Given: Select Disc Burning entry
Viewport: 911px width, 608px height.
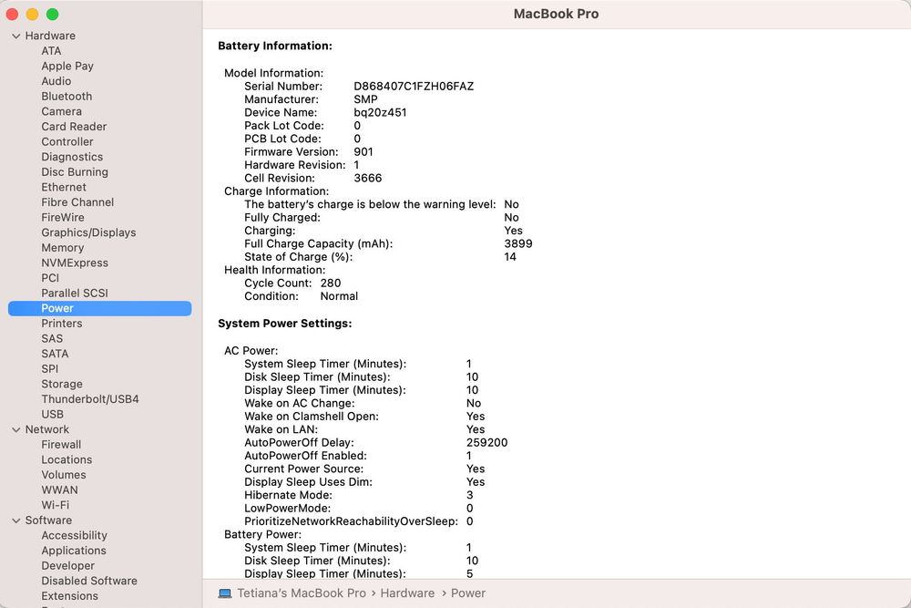Looking at the screenshot, I should coord(75,172).
